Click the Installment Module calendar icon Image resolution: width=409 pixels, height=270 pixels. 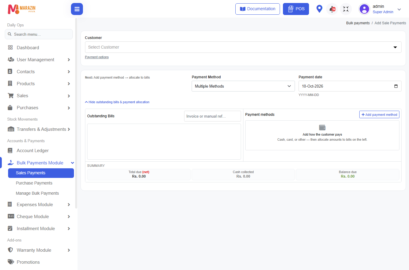[x=10, y=228]
